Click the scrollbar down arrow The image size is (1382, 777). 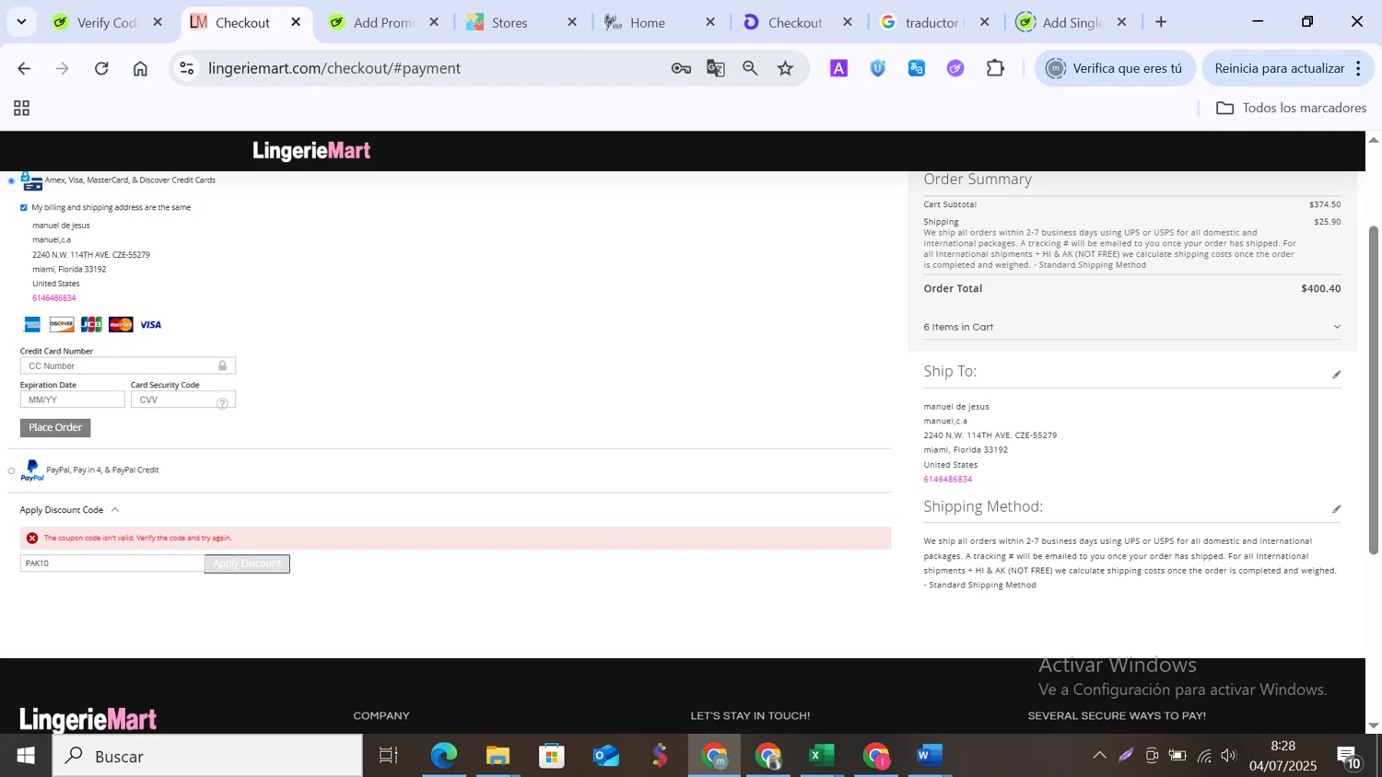click(x=1373, y=726)
